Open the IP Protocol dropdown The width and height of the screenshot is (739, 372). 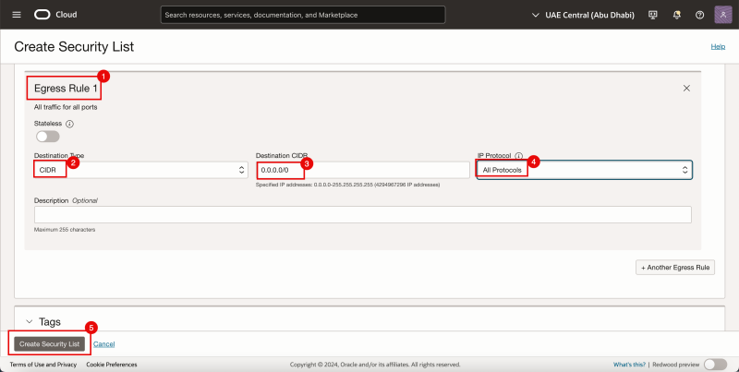click(x=584, y=170)
